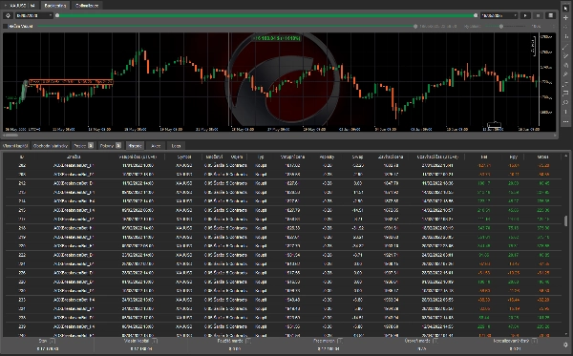The height and width of the screenshot is (356, 573).
Task: Click the visual mode progress slider handle
Action: click(x=415, y=27)
